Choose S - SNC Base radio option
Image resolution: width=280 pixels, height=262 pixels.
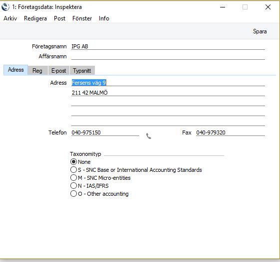pos(73,170)
